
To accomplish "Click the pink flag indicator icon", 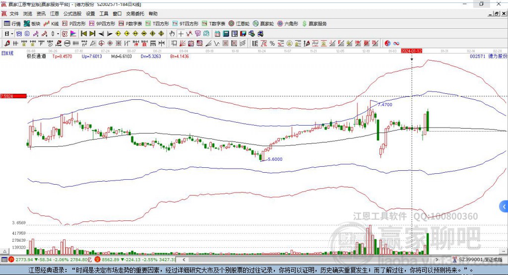I will (73, 34).
